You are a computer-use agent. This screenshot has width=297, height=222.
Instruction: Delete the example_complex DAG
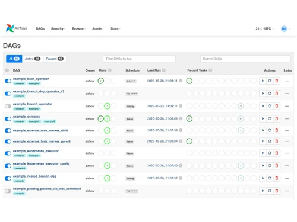tap(277, 118)
